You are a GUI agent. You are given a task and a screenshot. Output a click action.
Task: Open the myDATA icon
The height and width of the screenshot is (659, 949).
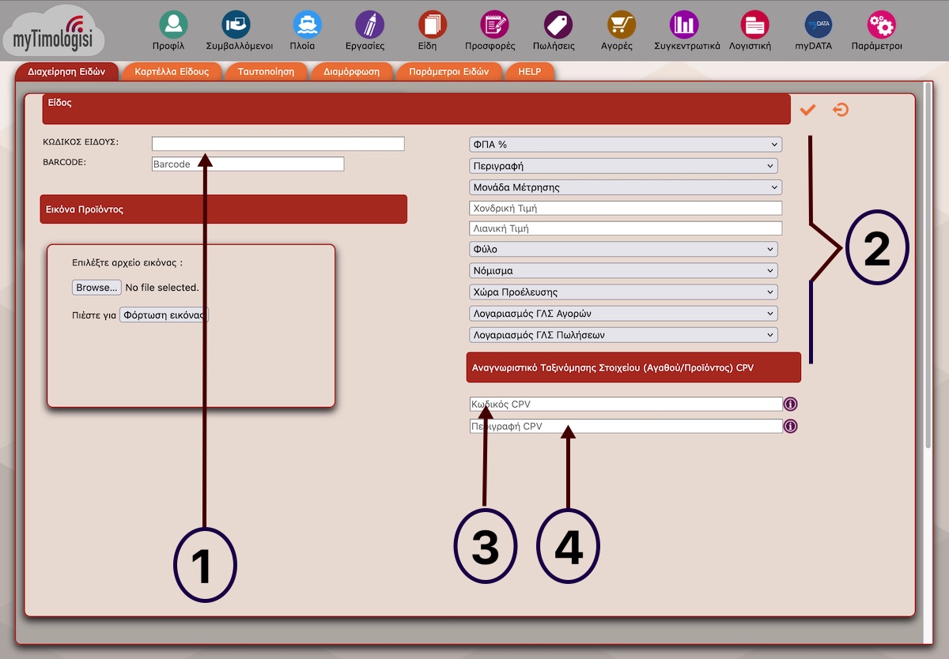[x=819, y=24]
